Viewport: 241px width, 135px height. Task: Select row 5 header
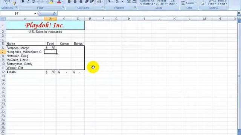point(3,43)
